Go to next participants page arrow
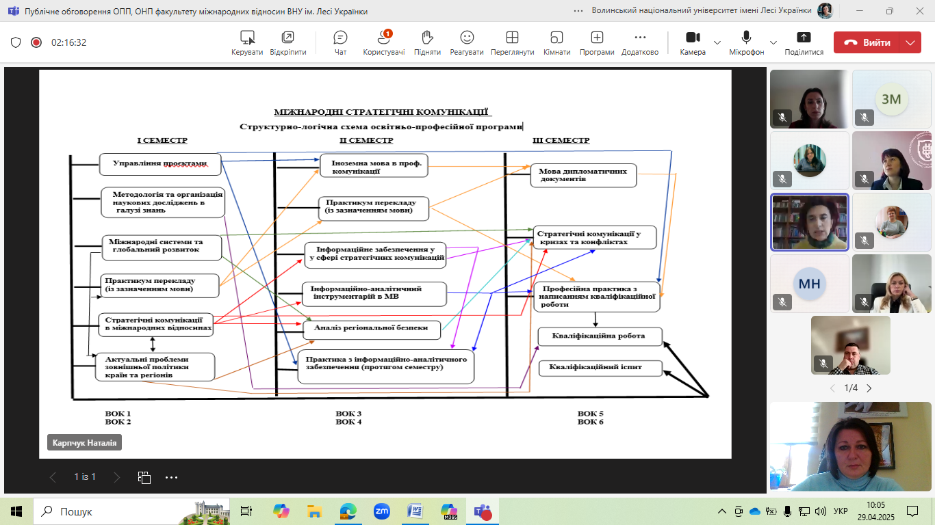935x525 pixels. pos(869,388)
